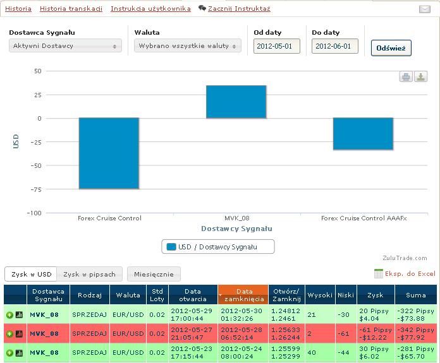Click the '30 Pipsy $6.02' profit cell

(x=376, y=353)
